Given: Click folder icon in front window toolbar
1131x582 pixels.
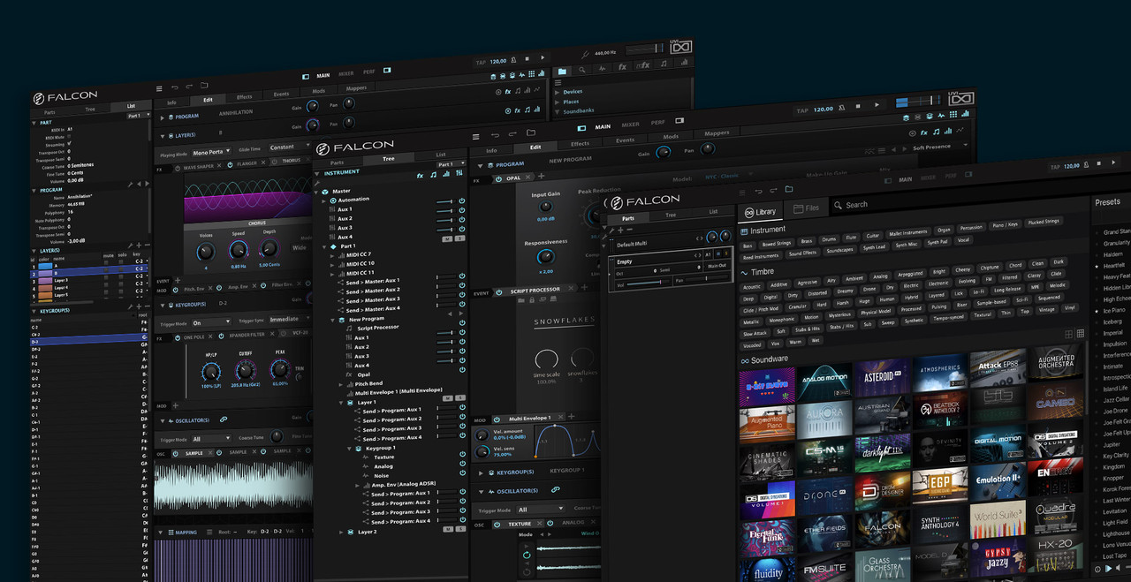Looking at the screenshot, I should 789,188.
